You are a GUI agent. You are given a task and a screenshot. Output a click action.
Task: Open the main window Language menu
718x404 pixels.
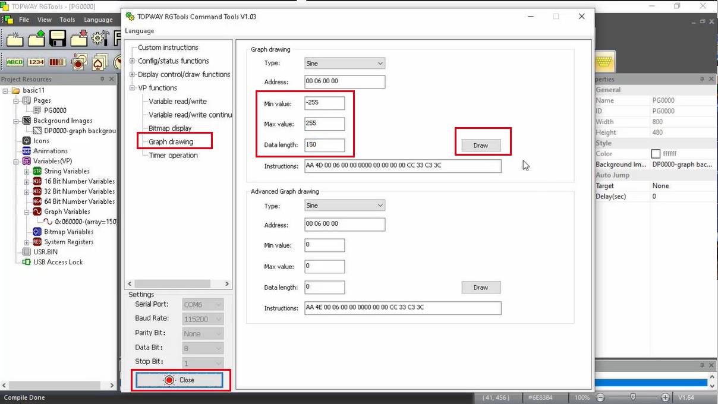pyautogui.click(x=98, y=20)
